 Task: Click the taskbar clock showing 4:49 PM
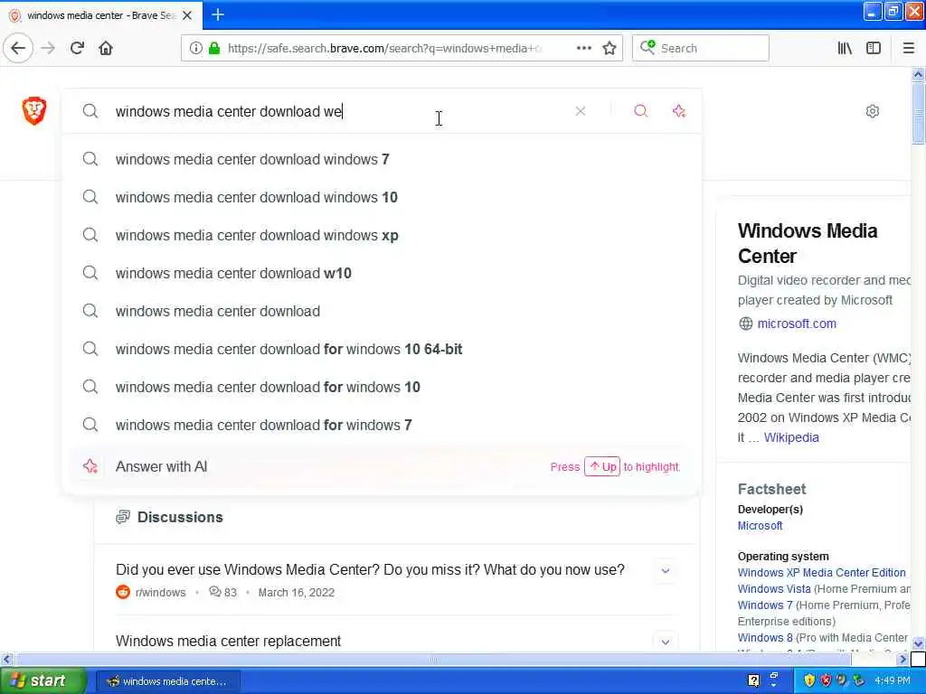(x=893, y=680)
